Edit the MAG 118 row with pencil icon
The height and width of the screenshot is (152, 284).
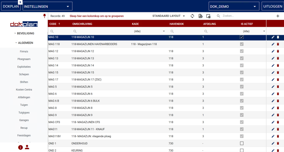tap(273, 44)
